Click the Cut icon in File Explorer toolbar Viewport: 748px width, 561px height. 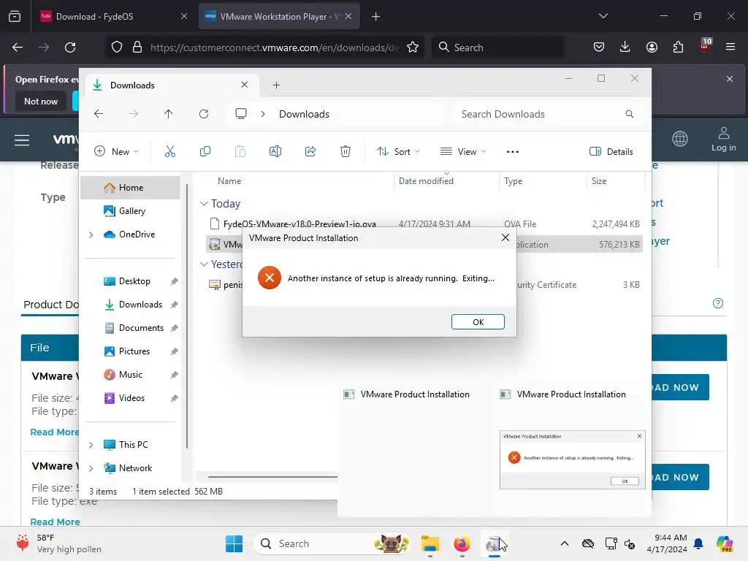click(169, 152)
